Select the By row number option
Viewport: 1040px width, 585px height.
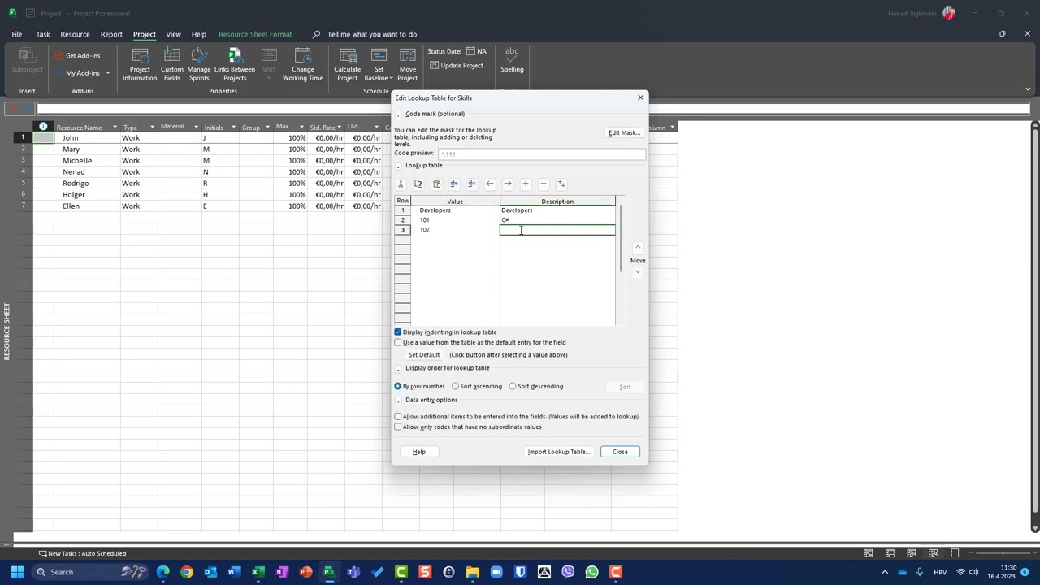pyautogui.click(x=398, y=387)
